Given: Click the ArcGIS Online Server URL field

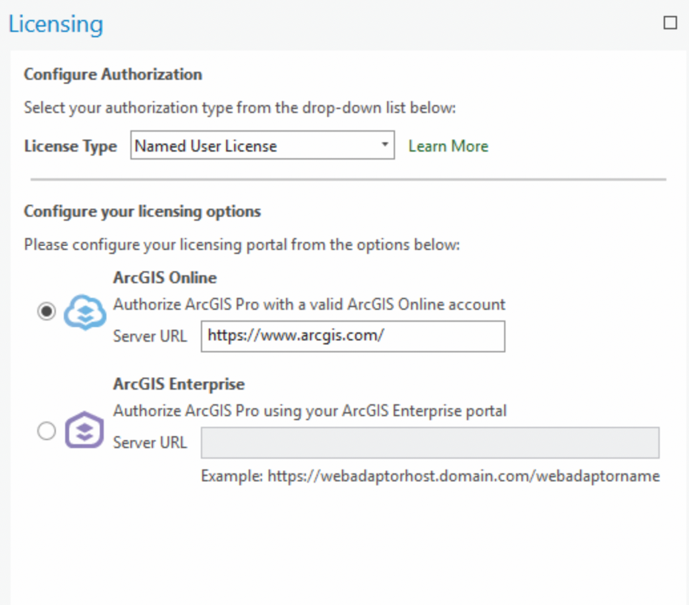Looking at the screenshot, I should 353,336.
